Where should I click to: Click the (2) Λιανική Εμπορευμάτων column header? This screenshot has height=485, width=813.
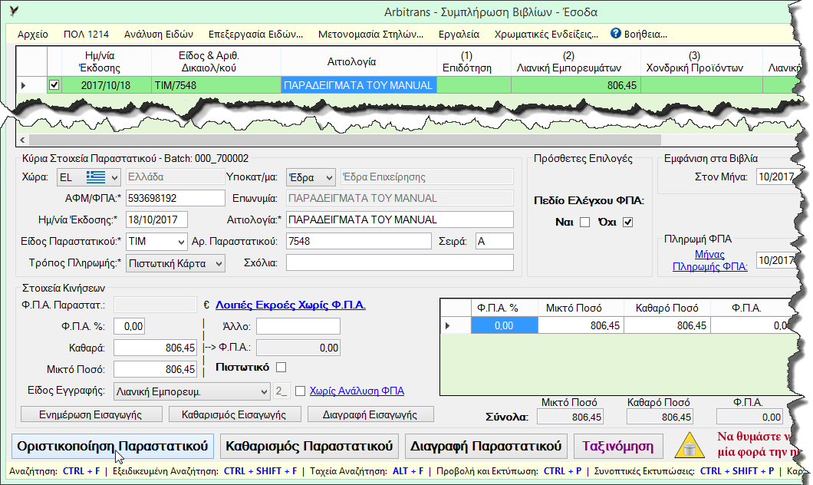click(x=576, y=61)
